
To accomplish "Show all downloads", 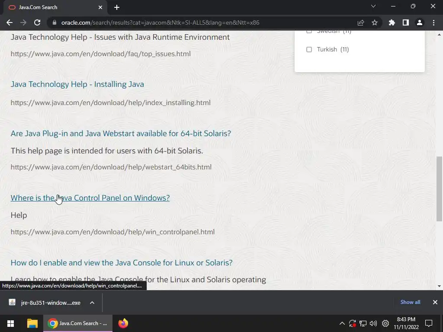I will 410,302.
